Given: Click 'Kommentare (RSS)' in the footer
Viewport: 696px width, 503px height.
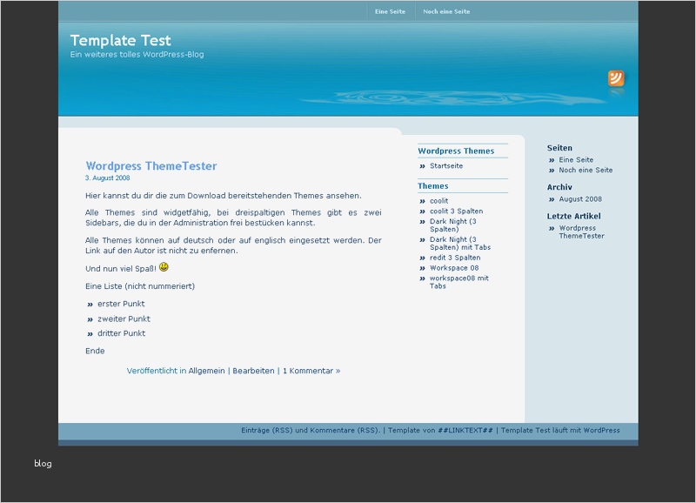Looking at the screenshot, I should [344, 430].
